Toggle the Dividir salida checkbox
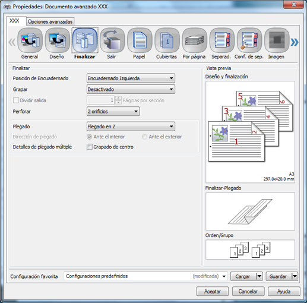Viewport: 307px width, 303px height. [16, 100]
